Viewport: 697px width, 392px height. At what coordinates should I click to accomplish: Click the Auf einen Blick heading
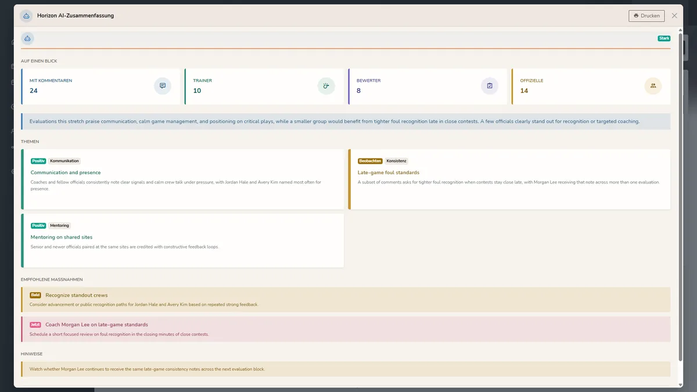[x=39, y=61]
